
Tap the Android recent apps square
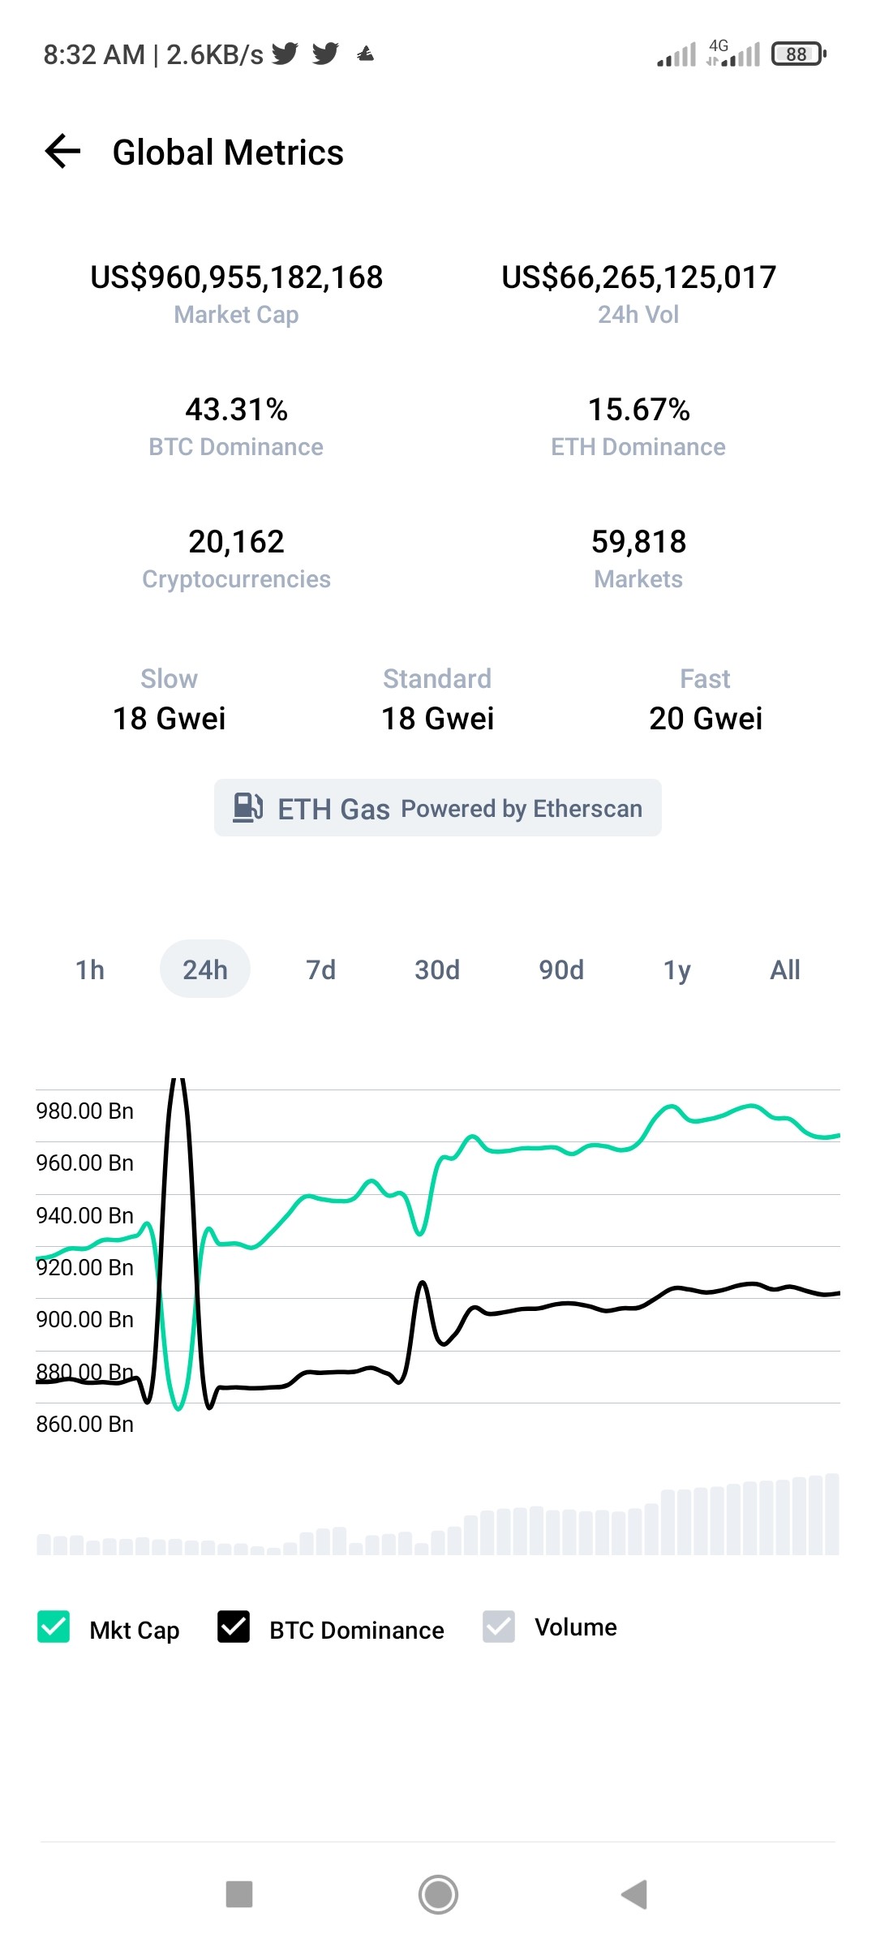coord(239,1895)
